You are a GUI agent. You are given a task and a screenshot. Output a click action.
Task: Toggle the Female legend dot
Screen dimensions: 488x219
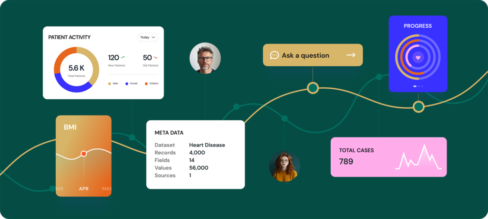coord(127,83)
